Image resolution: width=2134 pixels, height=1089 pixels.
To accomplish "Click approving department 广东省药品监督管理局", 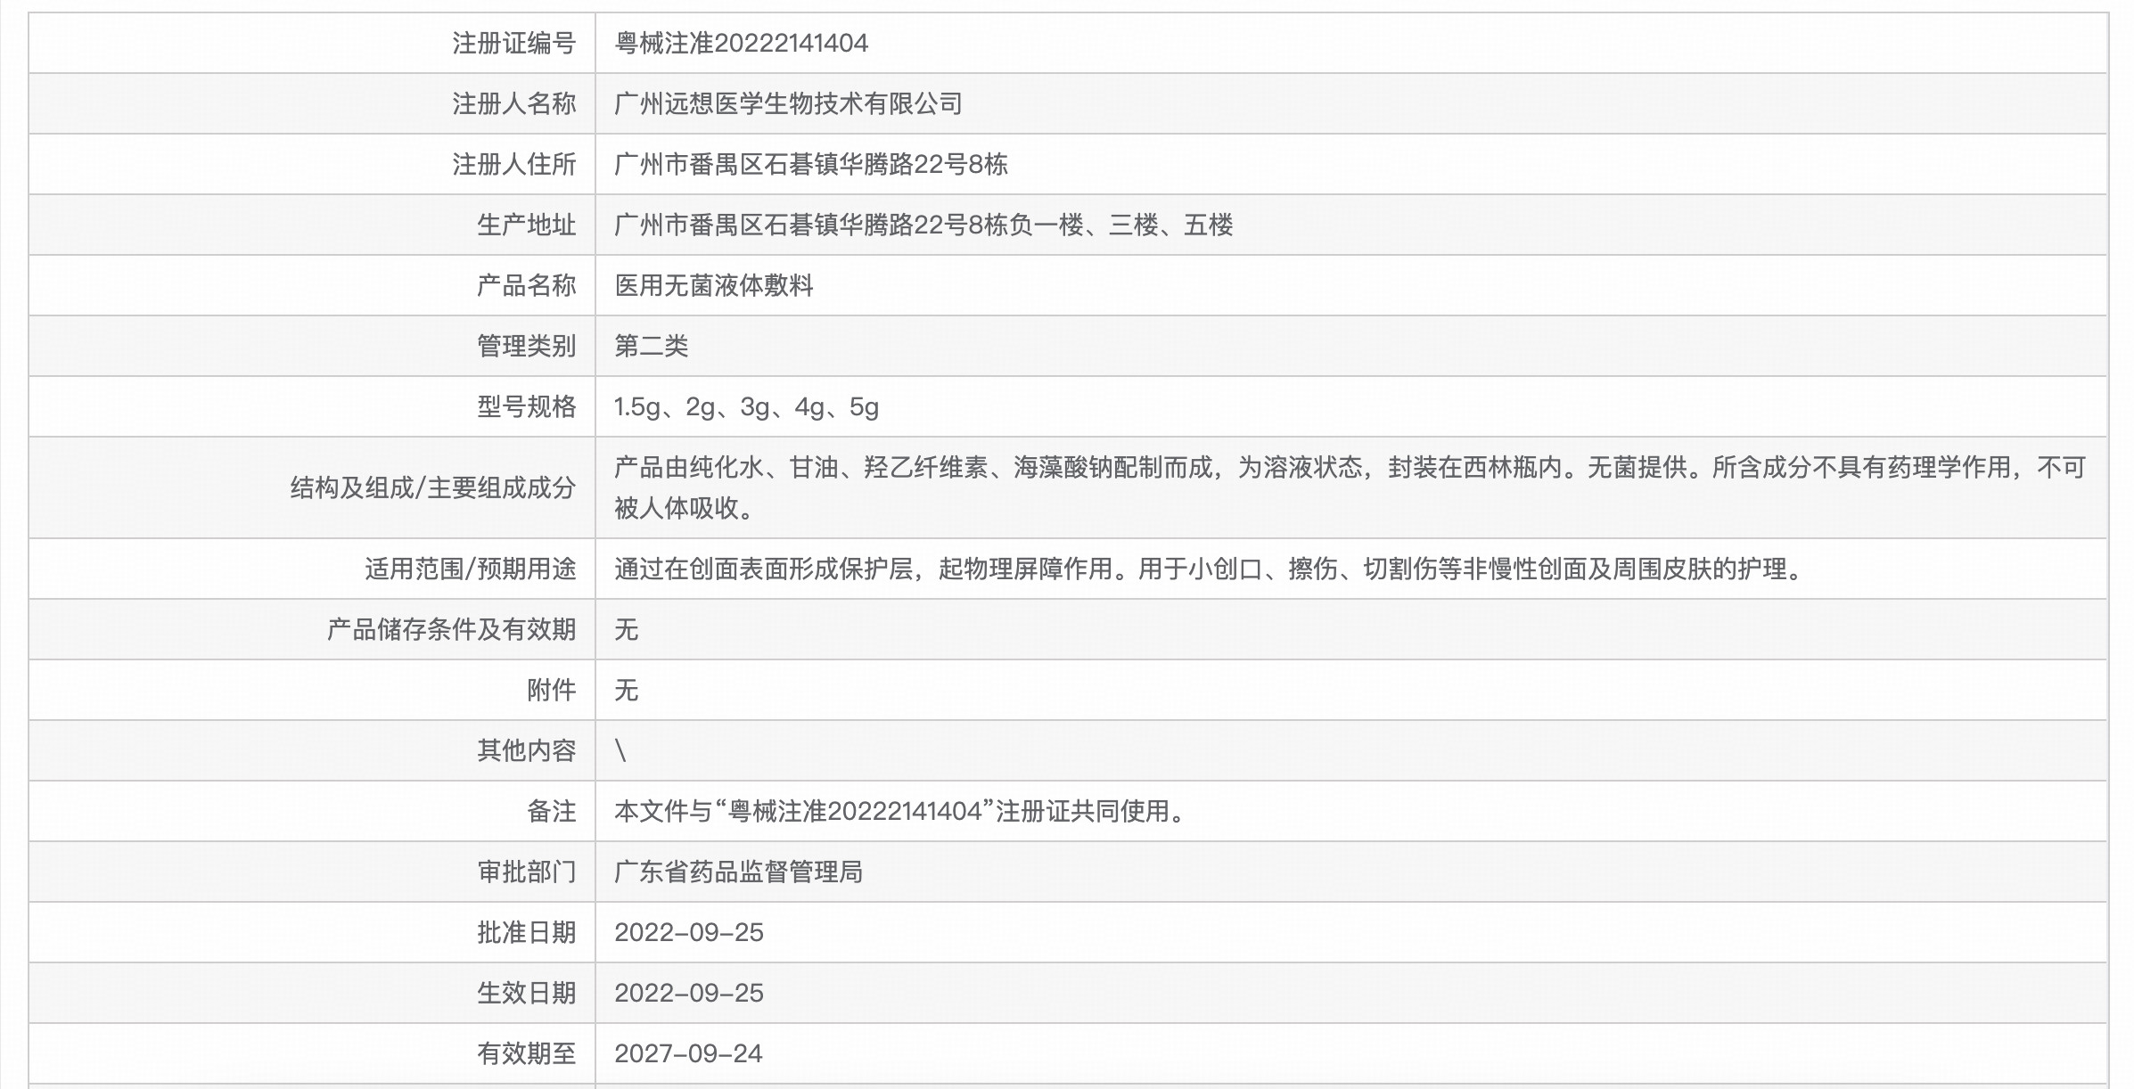I will [x=738, y=872].
